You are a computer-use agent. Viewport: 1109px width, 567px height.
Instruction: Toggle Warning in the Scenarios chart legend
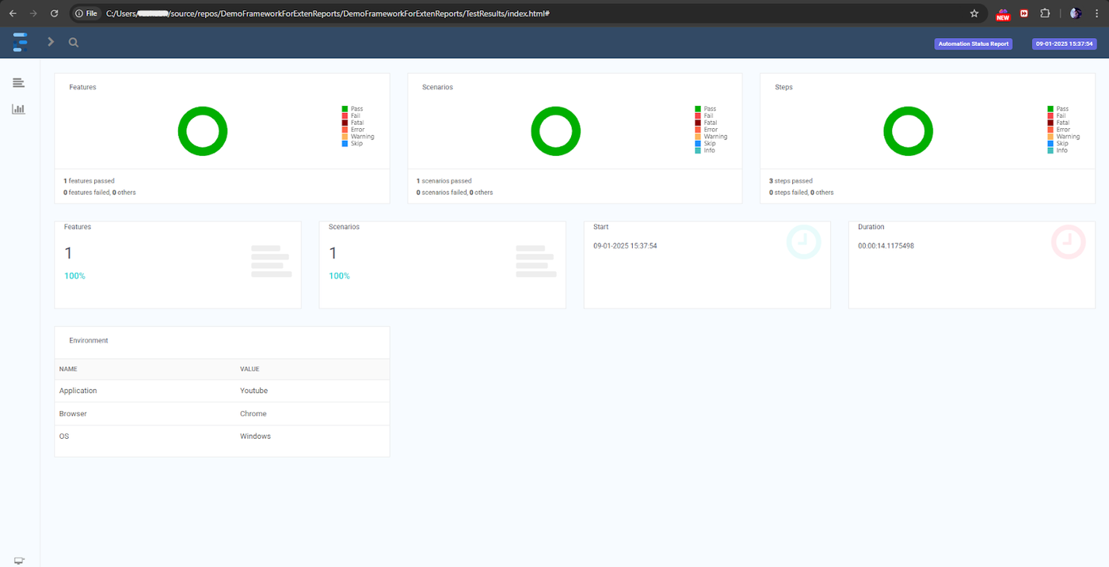coord(711,137)
